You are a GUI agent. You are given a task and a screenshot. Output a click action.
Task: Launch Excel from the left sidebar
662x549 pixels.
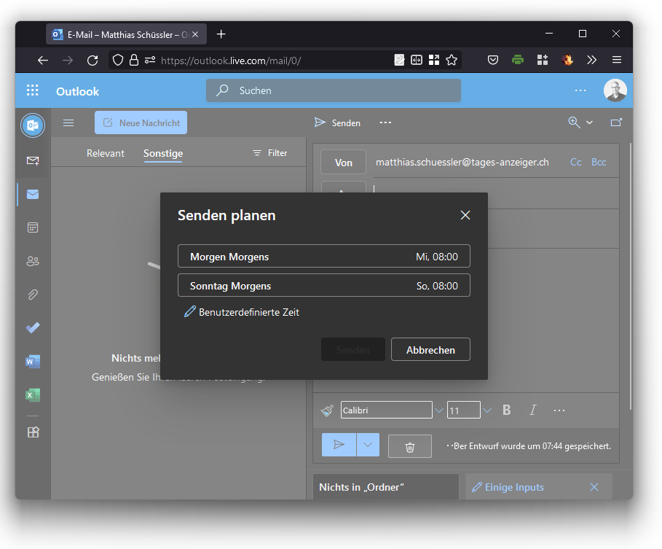pyautogui.click(x=33, y=395)
